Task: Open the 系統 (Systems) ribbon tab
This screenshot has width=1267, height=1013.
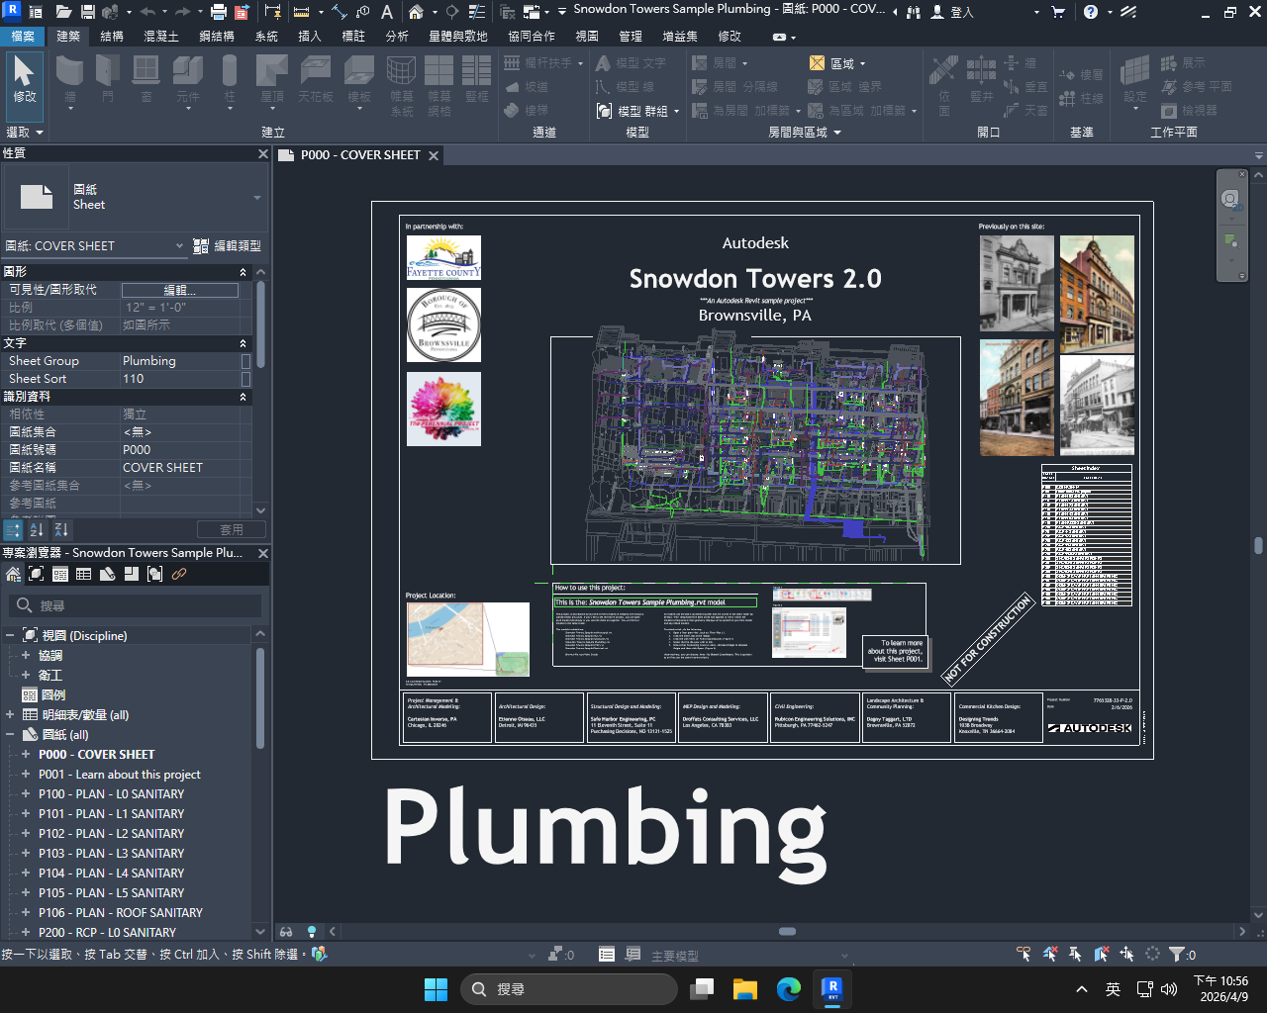Action: pos(266,36)
